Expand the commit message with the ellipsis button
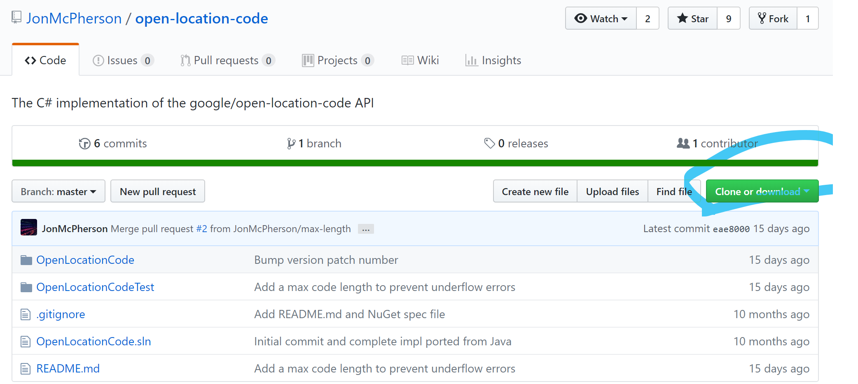Viewport: 858px width, 384px height. click(365, 228)
